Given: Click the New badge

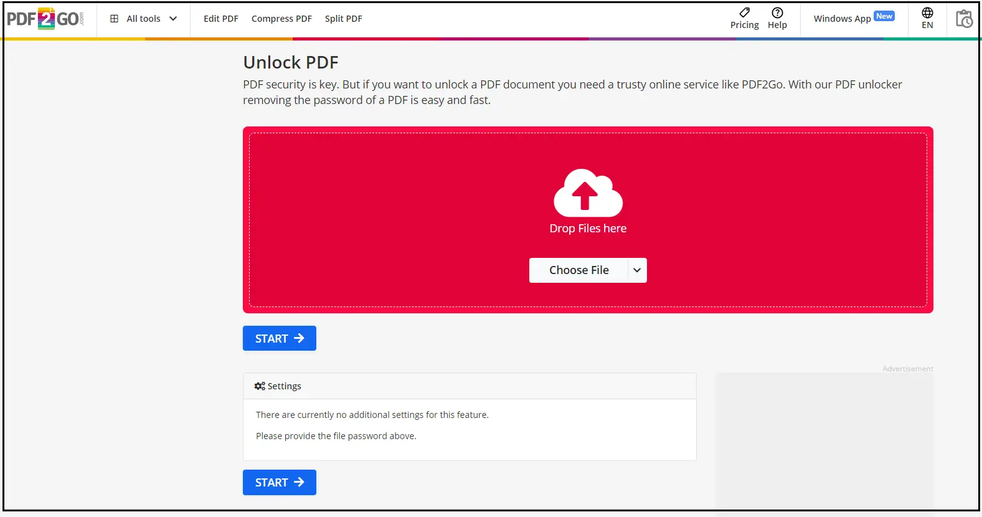Looking at the screenshot, I should [884, 16].
